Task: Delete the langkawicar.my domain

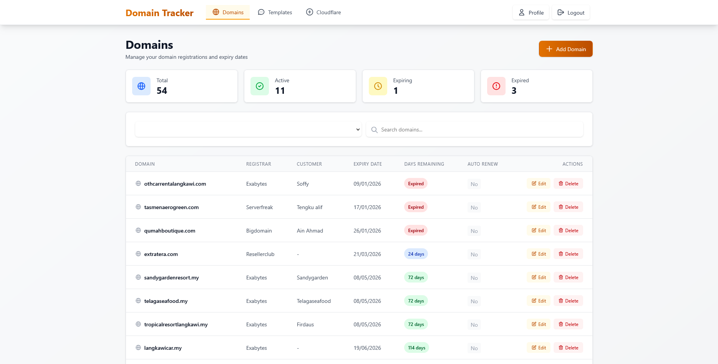Action: pos(568,347)
